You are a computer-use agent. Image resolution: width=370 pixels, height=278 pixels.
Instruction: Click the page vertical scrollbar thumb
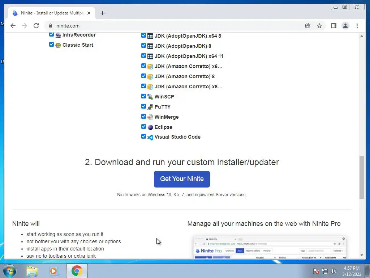click(x=362, y=177)
